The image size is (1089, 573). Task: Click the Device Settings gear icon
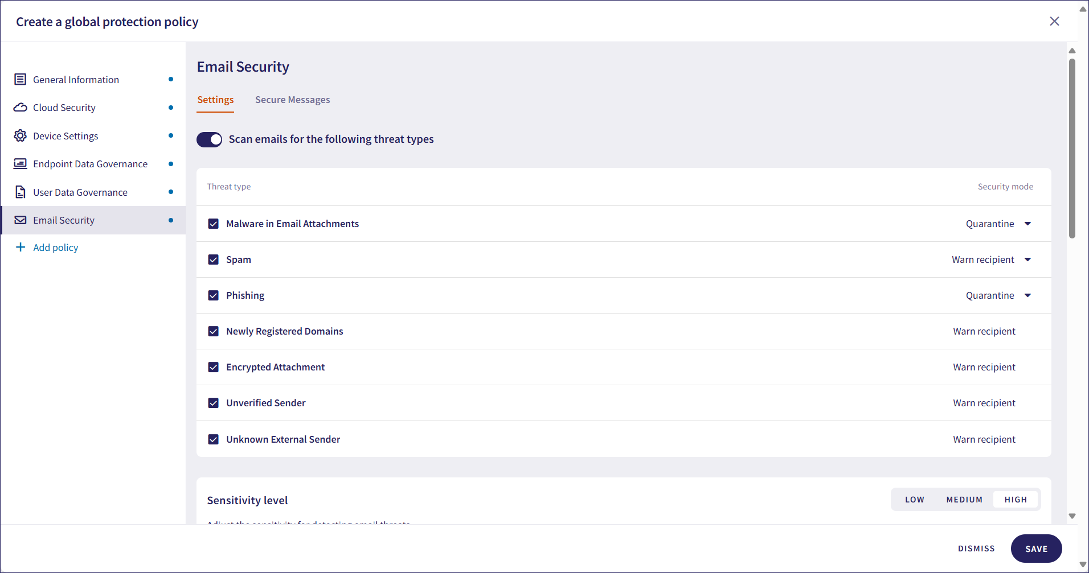point(21,136)
